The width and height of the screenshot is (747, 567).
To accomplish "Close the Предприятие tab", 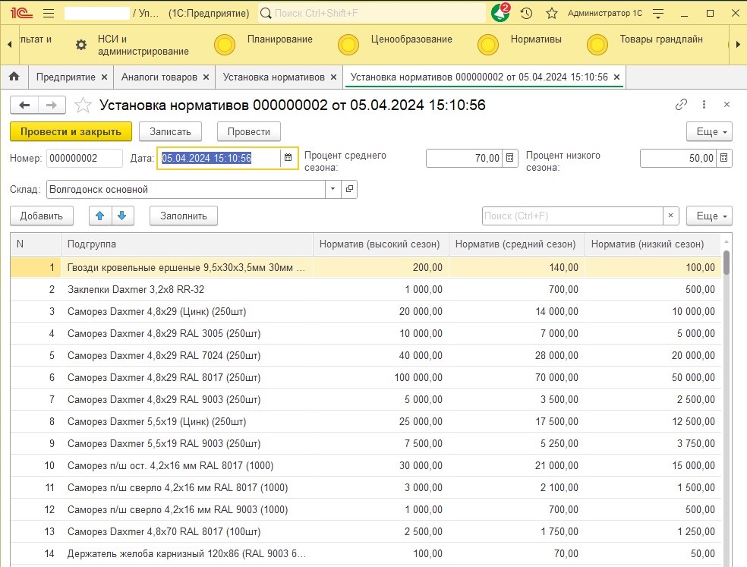I will [x=105, y=77].
